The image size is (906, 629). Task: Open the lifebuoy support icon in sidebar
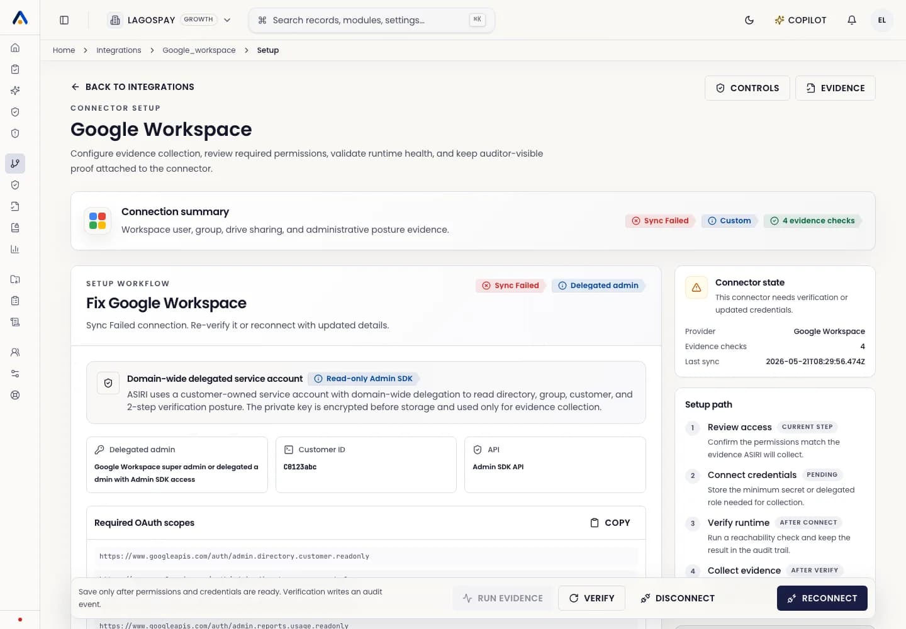click(x=15, y=395)
